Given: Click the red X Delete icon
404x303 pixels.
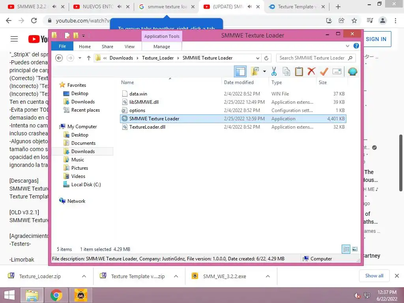Looking at the screenshot, I should (312, 71).
